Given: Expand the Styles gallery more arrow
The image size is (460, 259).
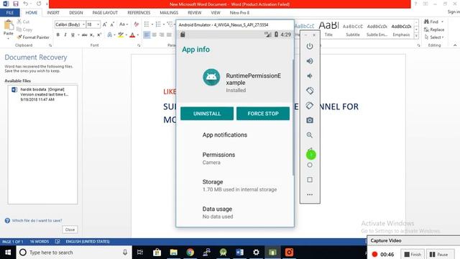Looking at the screenshot, I should tap(416, 36).
